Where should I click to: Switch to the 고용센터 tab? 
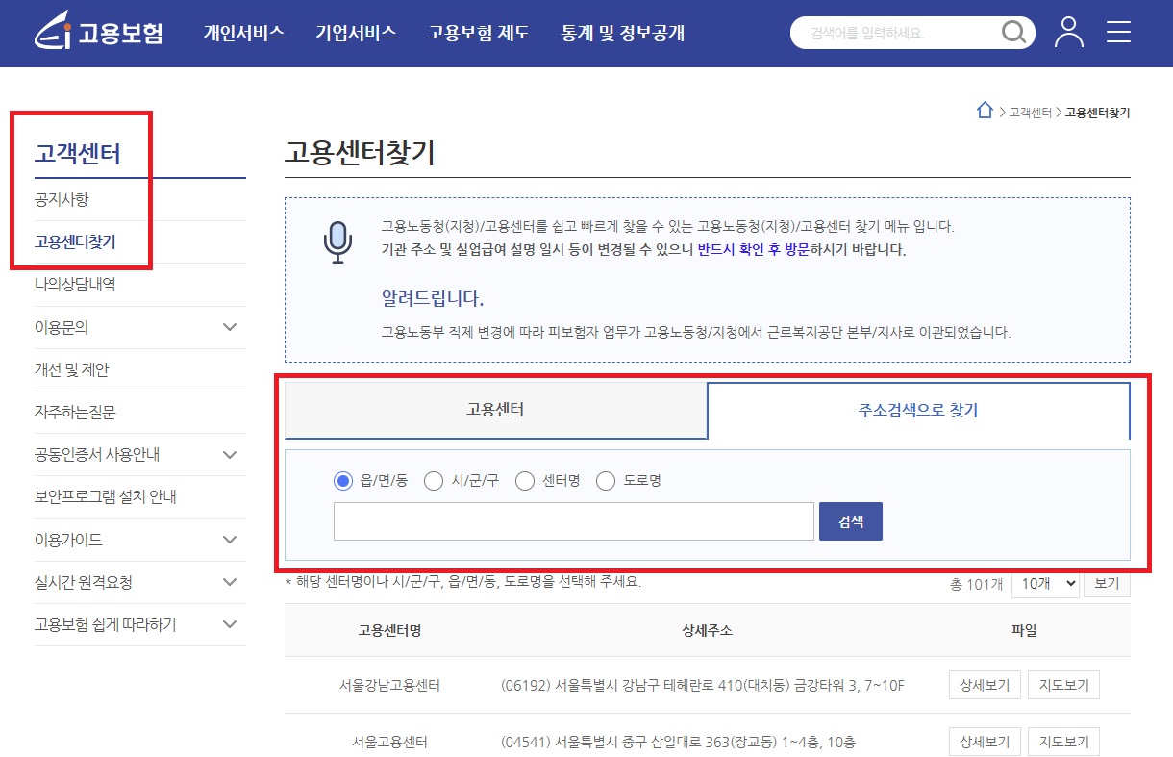[495, 410]
